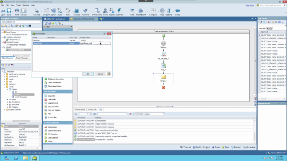Select the Set Variable toolbox activity
Image resolution: width=287 pixels, height=161 pixels.
(x=52, y=127)
